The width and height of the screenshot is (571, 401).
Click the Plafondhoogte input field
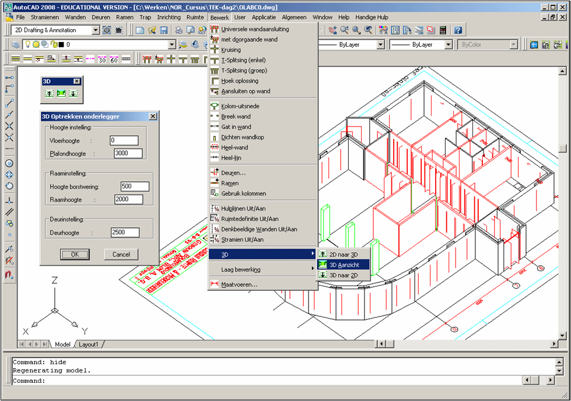(128, 153)
